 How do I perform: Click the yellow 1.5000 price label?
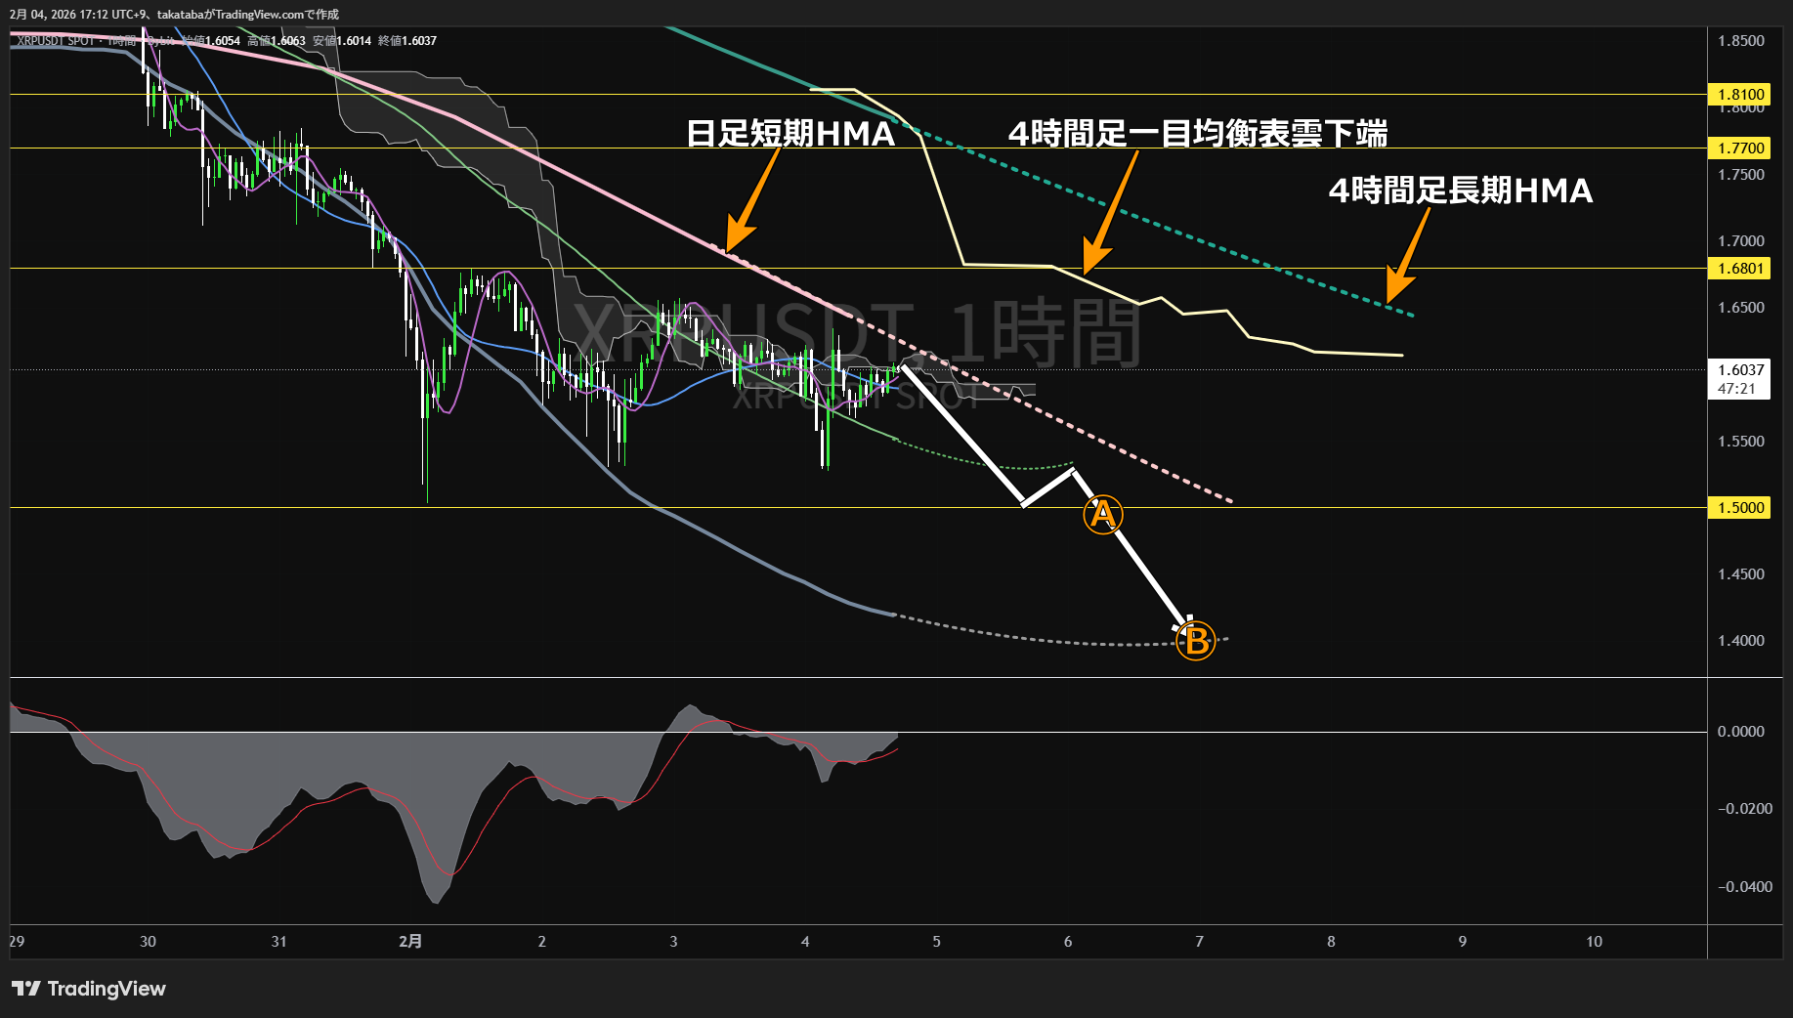tap(1740, 508)
